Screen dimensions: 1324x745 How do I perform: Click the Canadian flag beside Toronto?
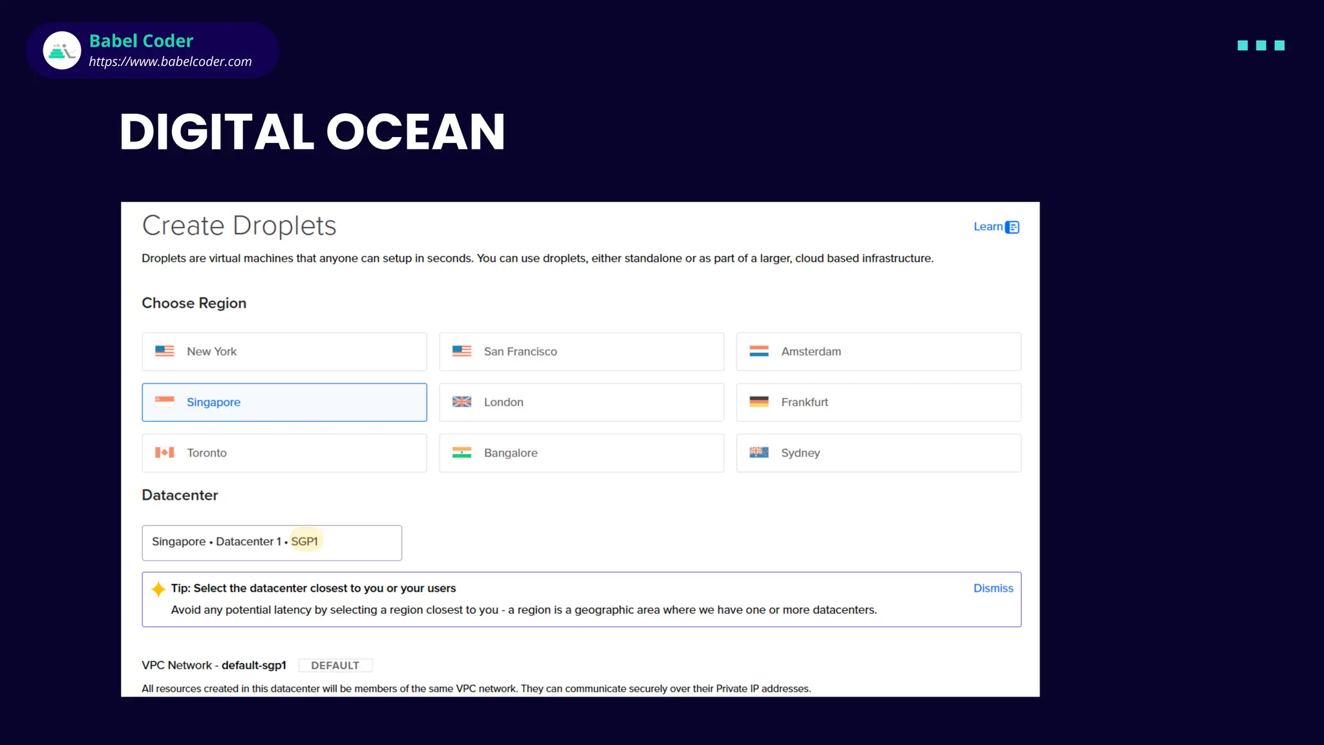[165, 453]
